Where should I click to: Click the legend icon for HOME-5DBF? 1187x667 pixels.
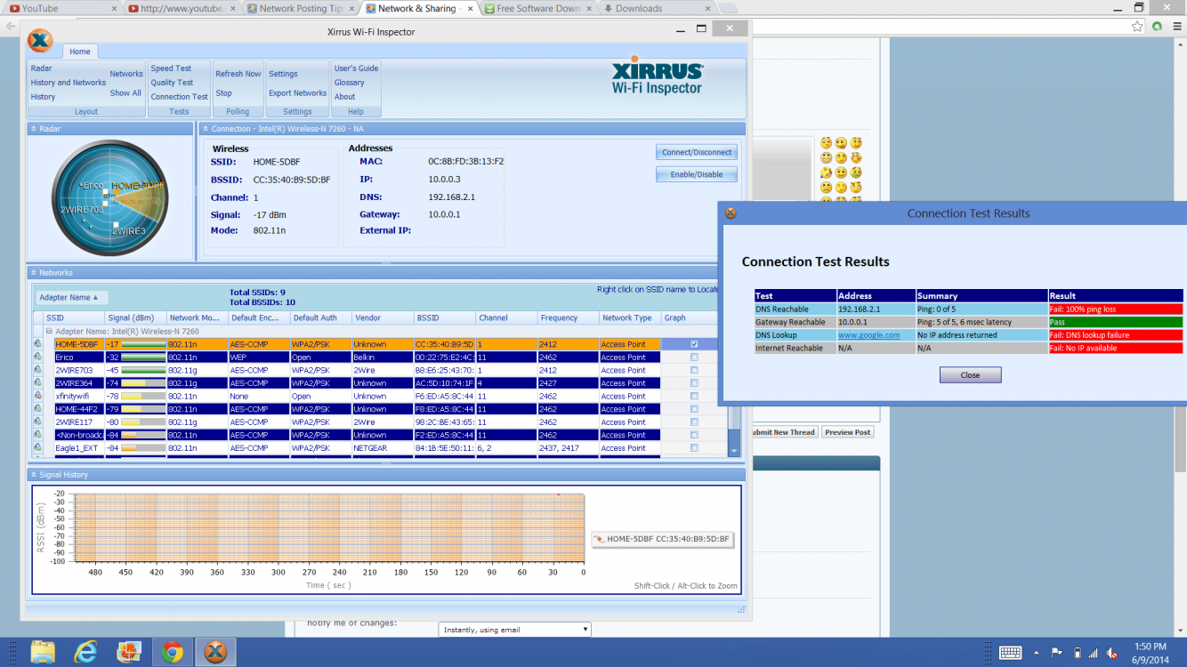coord(600,539)
